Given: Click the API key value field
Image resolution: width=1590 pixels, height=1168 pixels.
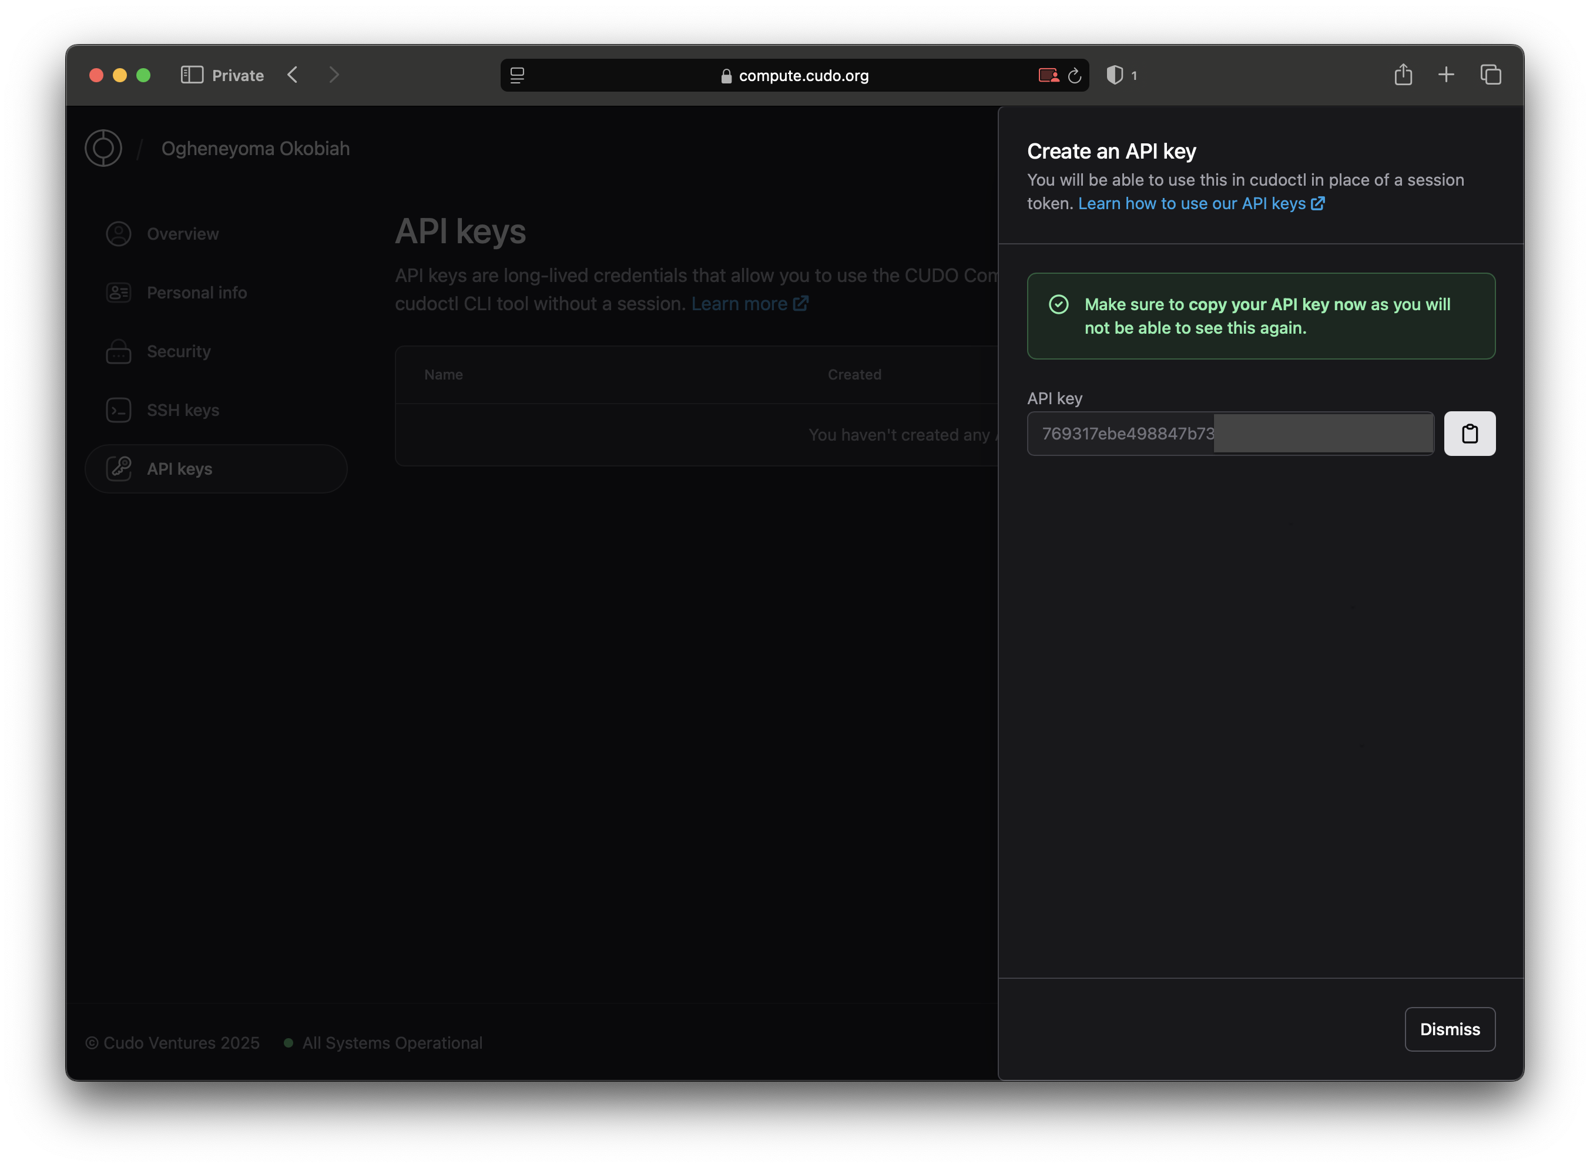Looking at the screenshot, I should click(1230, 434).
